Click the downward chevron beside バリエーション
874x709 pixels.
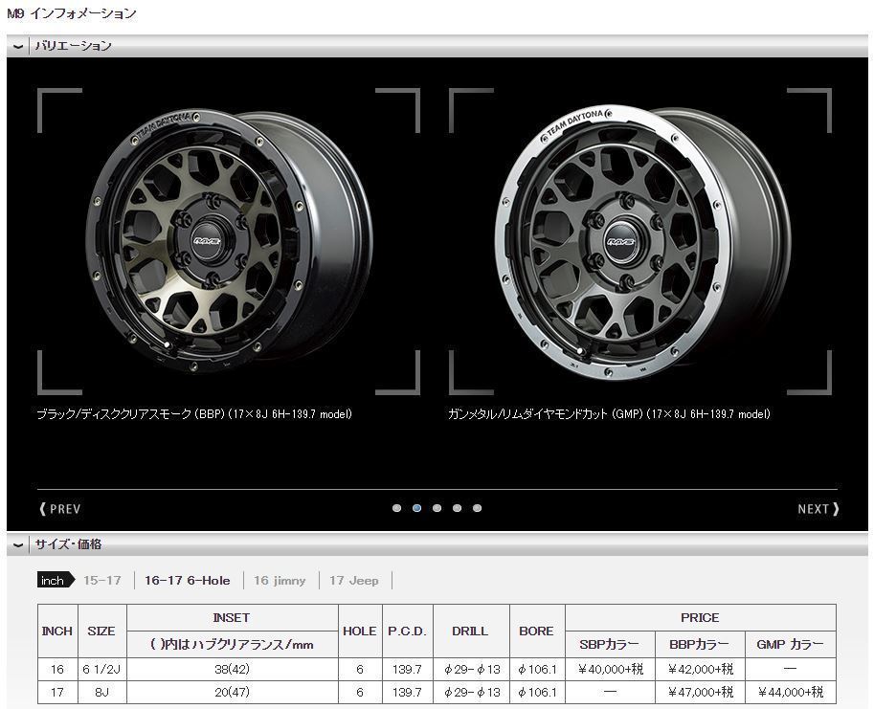click(19, 45)
